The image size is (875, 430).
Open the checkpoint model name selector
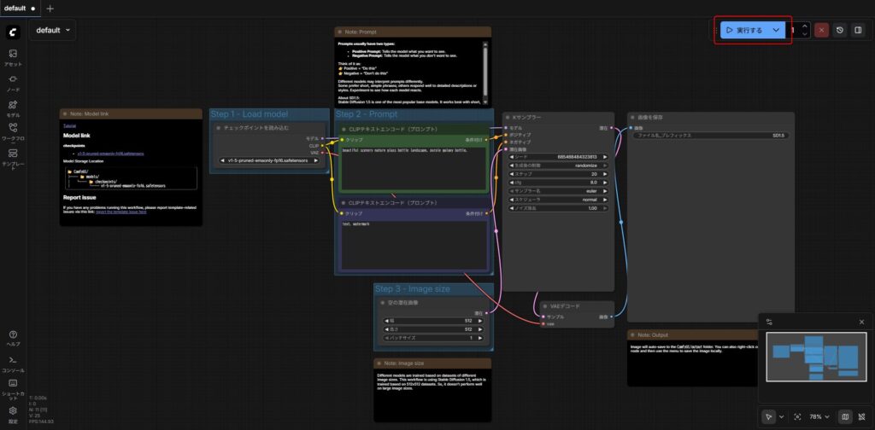[x=268, y=160]
